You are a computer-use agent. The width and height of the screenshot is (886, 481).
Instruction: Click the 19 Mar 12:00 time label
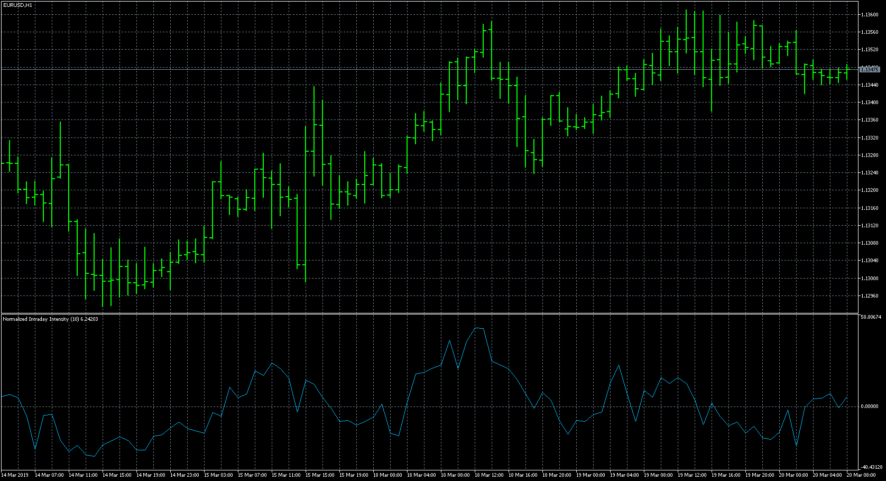click(692, 475)
